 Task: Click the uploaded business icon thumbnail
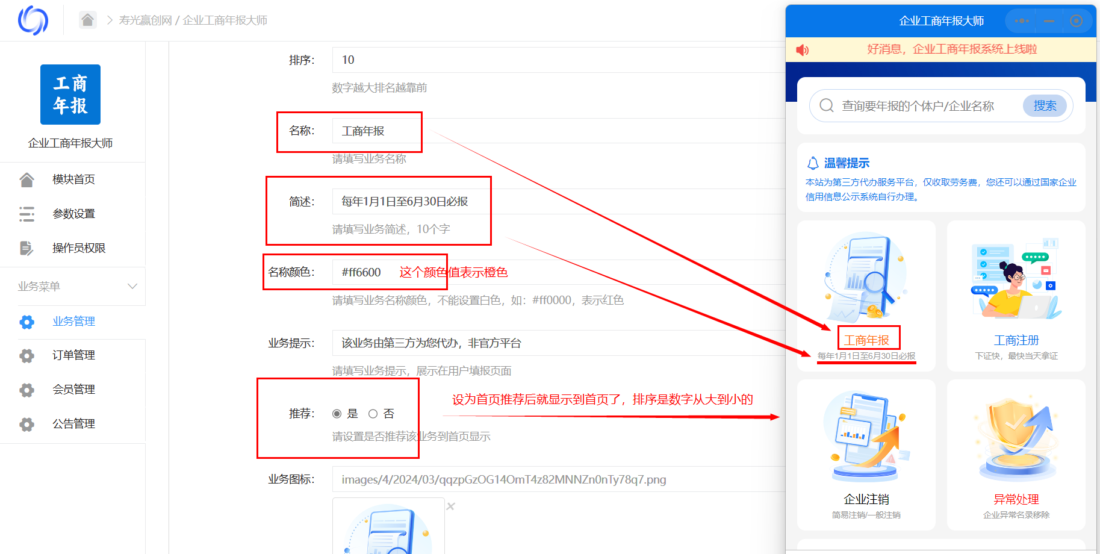[x=388, y=526]
